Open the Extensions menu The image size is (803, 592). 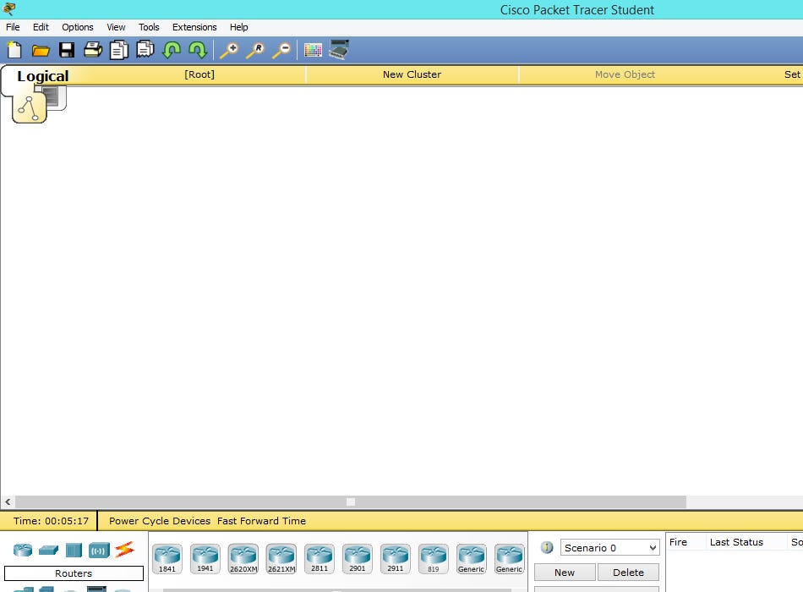(194, 27)
